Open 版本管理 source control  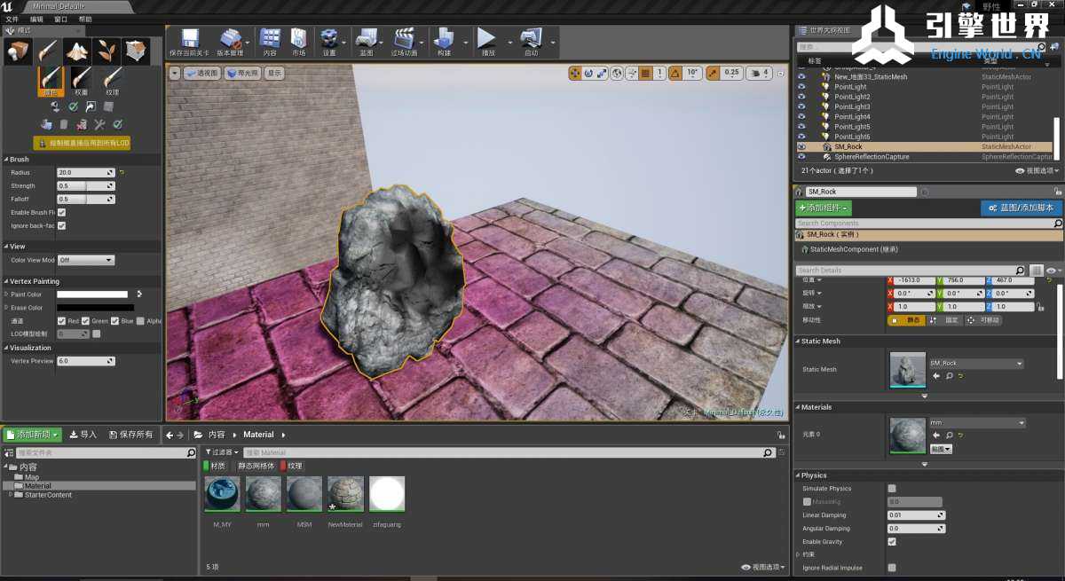[230, 43]
